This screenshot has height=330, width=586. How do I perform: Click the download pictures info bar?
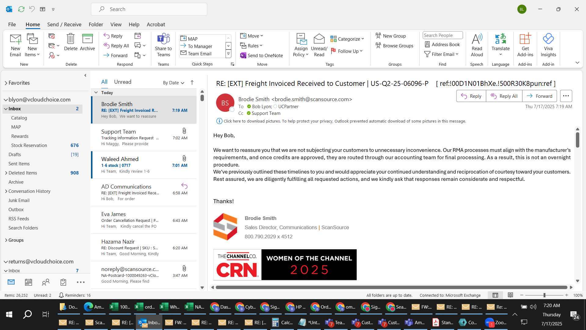tap(341, 121)
